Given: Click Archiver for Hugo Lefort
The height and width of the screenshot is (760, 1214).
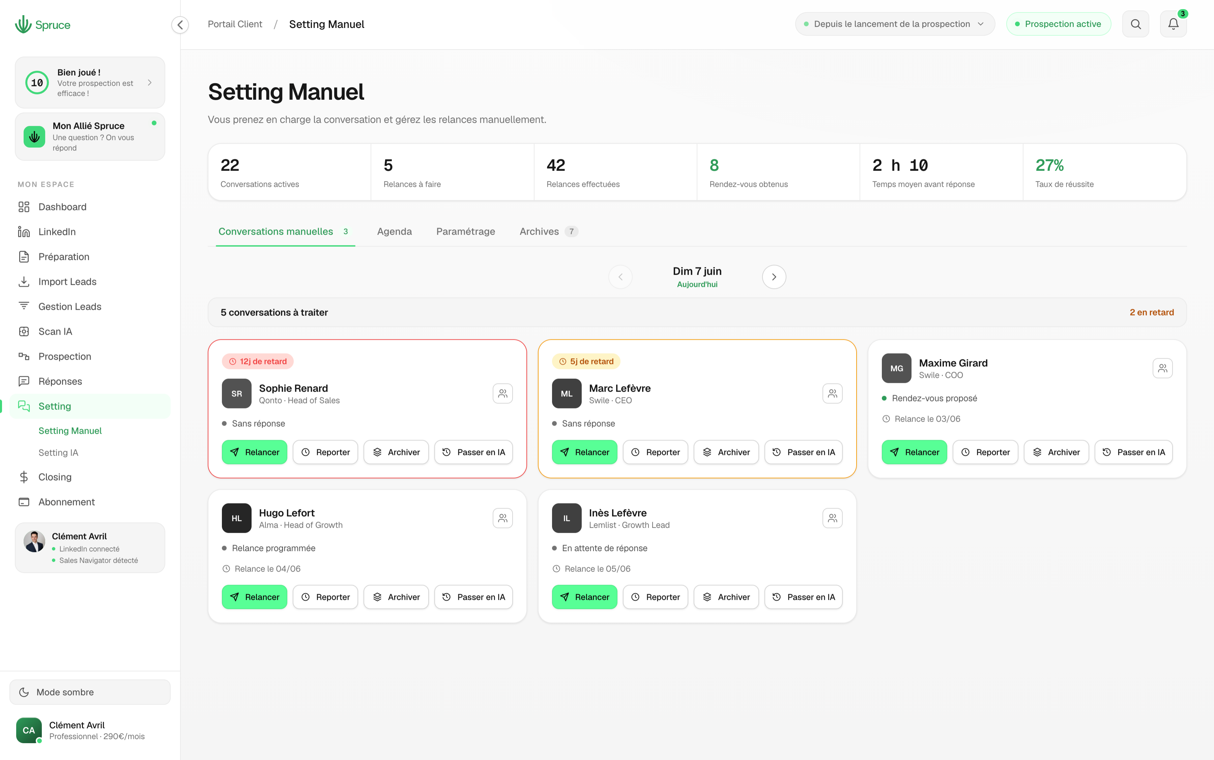Looking at the screenshot, I should 396,597.
